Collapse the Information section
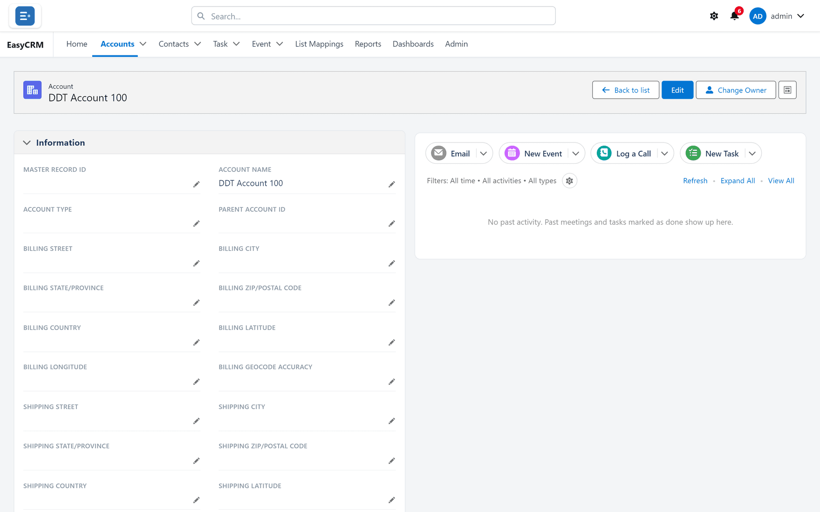Image resolution: width=820 pixels, height=512 pixels. (27, 143)
